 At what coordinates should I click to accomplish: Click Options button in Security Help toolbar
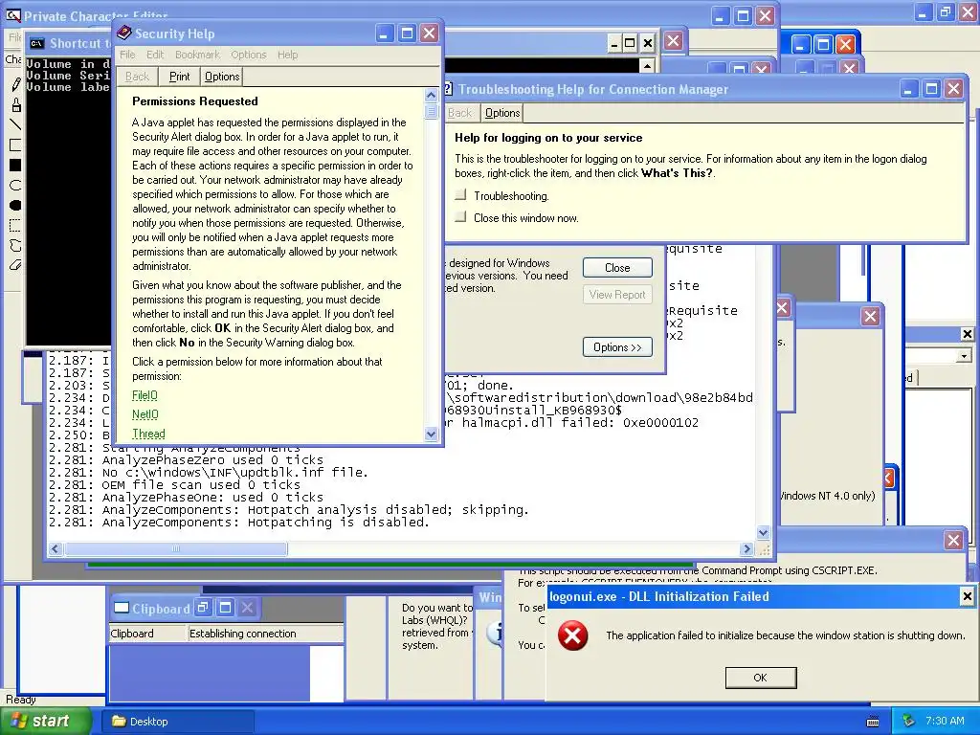click(222, 77)
